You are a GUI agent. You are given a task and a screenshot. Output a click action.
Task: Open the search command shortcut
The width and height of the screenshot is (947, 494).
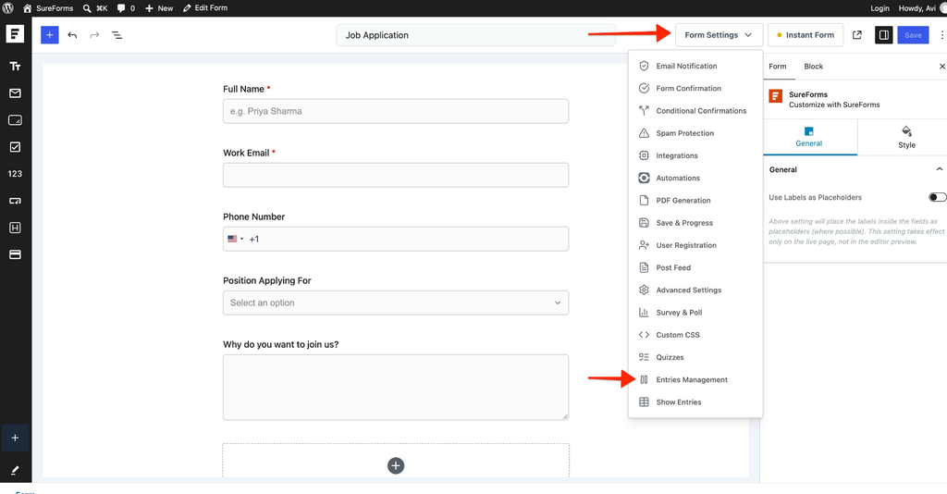pos(95,8)
